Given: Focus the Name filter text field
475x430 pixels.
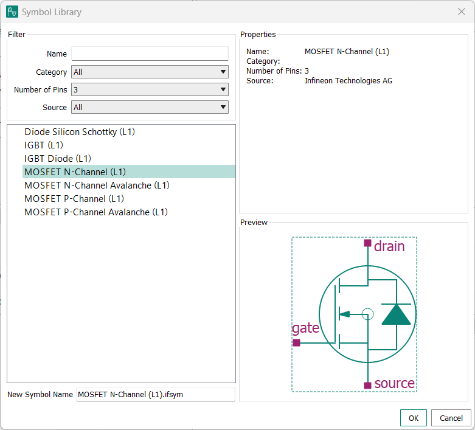Looking at the screenshot, I should click(x=150, y=54).
